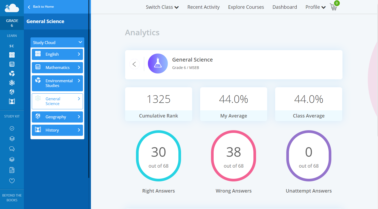The image size is (378, 209).
Task: Open the chat bubbles icon in Study Kit
Action: (12, 149)
